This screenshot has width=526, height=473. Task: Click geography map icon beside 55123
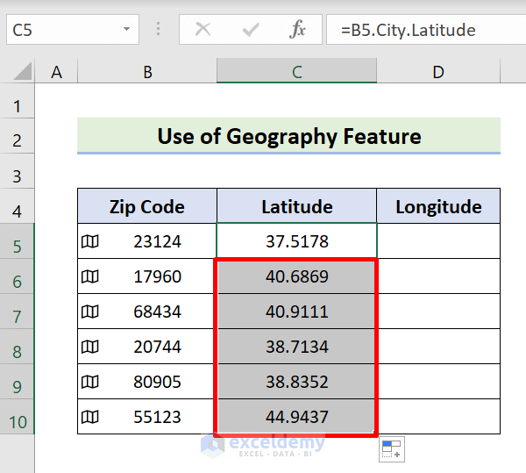click(89, 417)
